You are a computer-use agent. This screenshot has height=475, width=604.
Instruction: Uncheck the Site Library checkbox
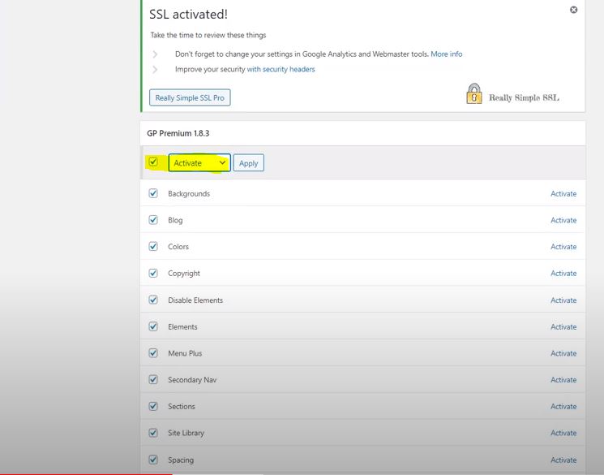153,433
